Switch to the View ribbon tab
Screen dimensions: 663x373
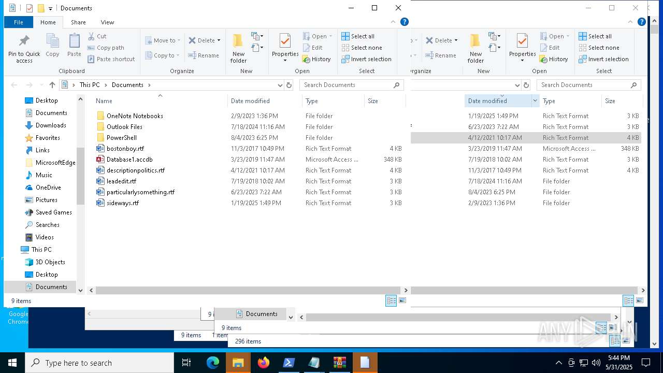point(107,22)
